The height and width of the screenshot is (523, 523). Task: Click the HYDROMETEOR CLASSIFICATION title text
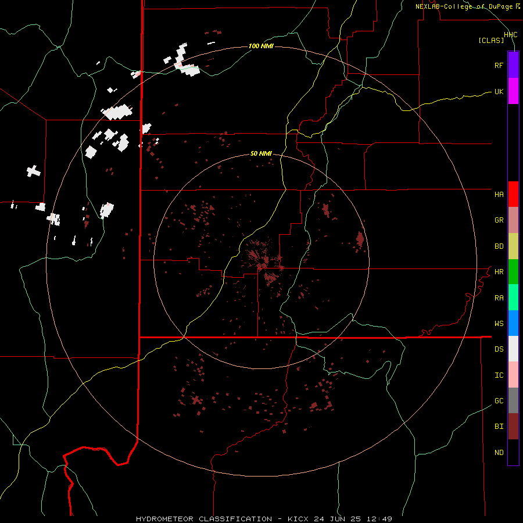[204, 519]
